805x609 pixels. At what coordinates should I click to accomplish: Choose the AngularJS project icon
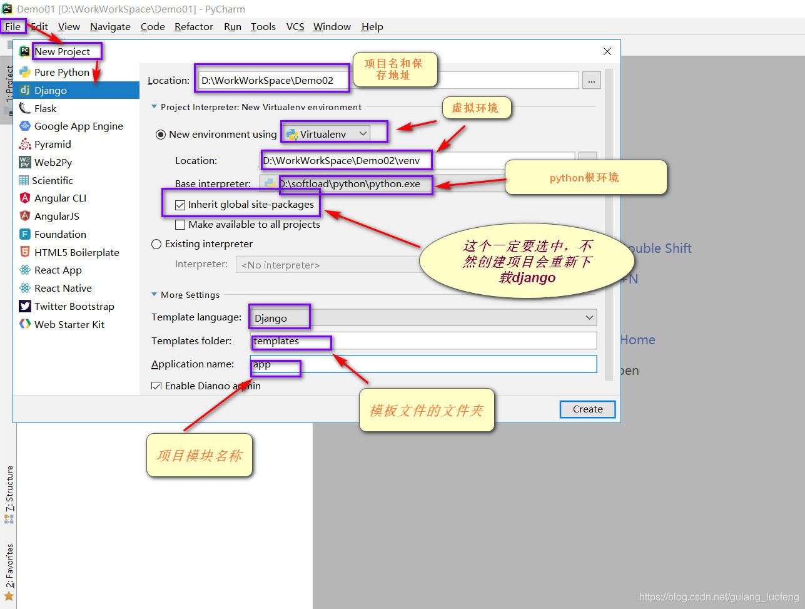click(25, 216)
